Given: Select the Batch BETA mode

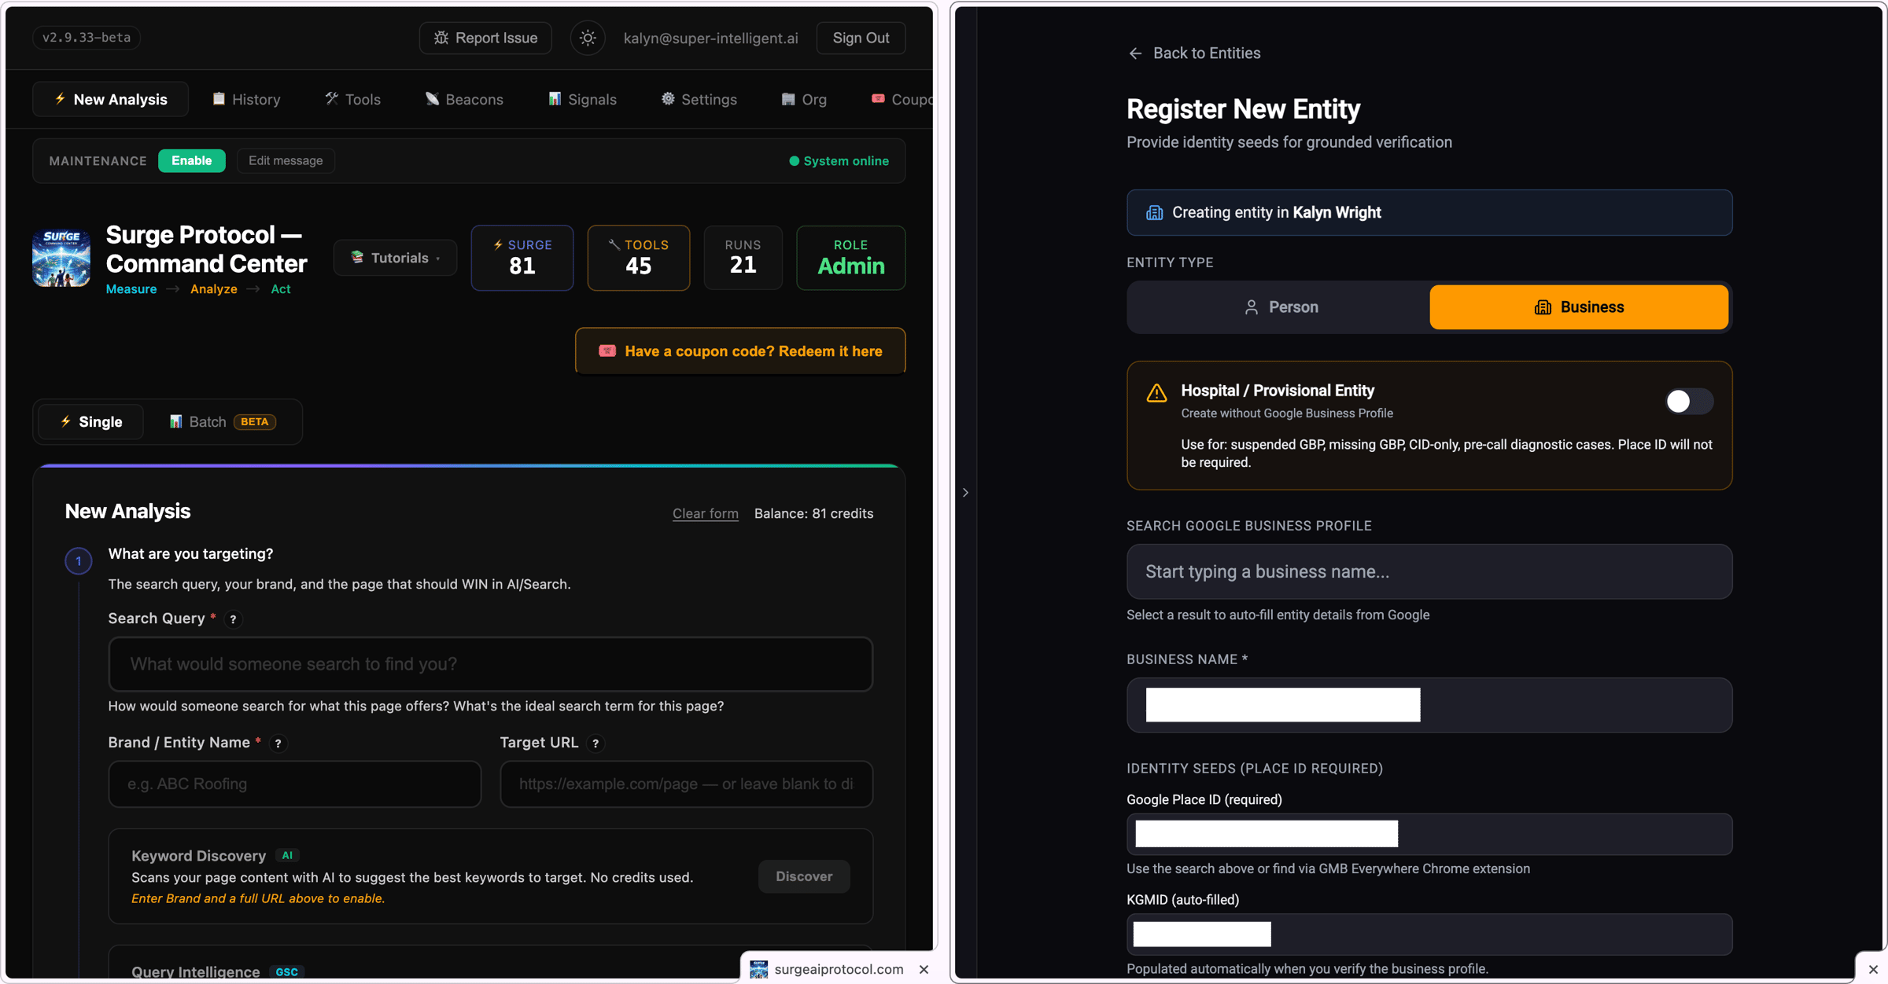Looking at the screenshot, I should (223, 422).
